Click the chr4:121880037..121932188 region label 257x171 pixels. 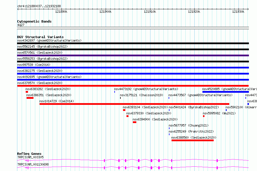(39, 6)
